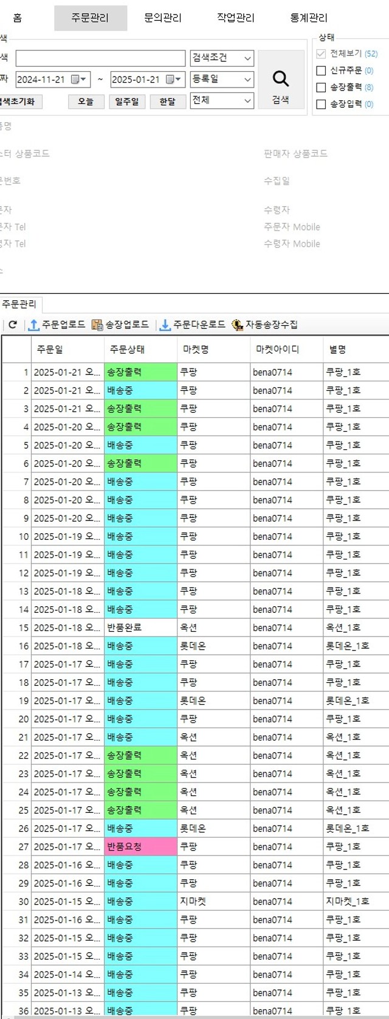389x1019 pixels.
Task: Click 지마켓 market cell in row 30
Action: click(x=213, y=901)
